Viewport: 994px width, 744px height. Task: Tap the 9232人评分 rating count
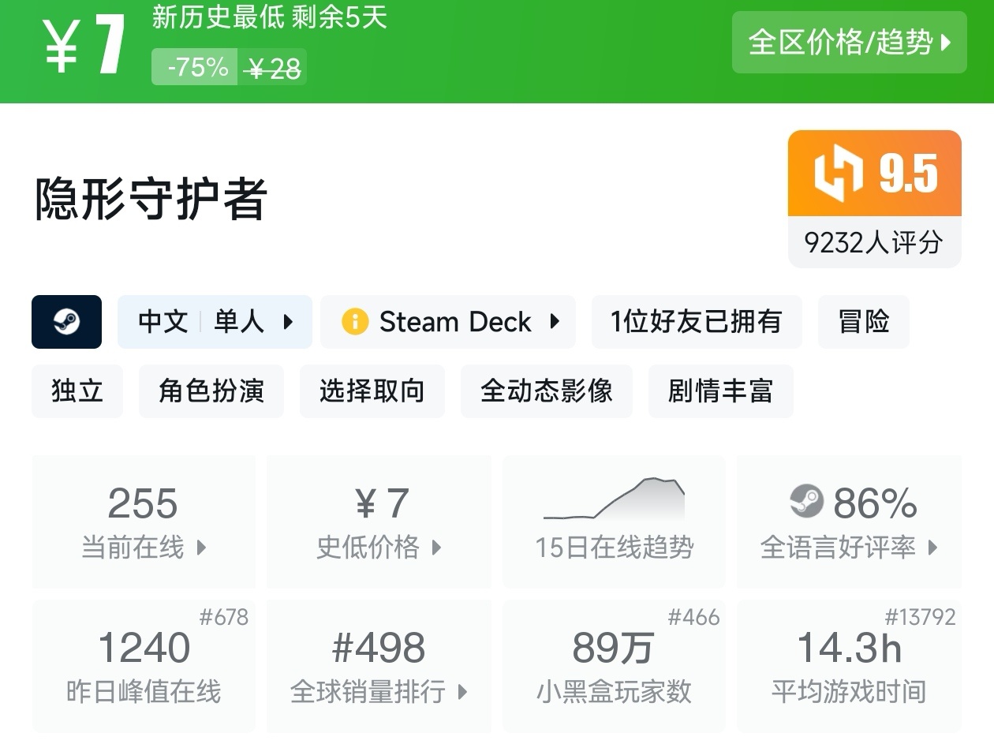pos(874,242)
